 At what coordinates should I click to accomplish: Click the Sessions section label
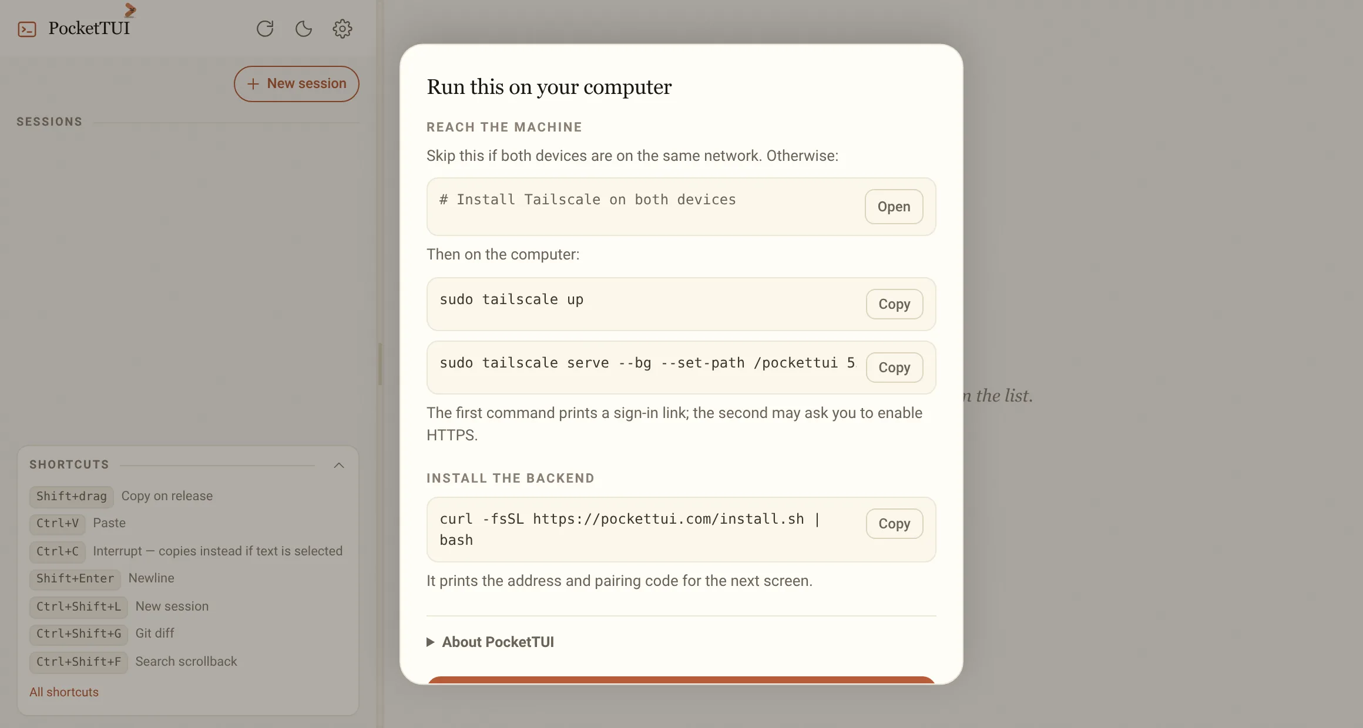[49, 122]
